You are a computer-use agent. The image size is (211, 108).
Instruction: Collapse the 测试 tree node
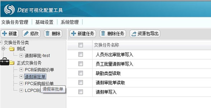pyautogui.click(x=4, y=49)
